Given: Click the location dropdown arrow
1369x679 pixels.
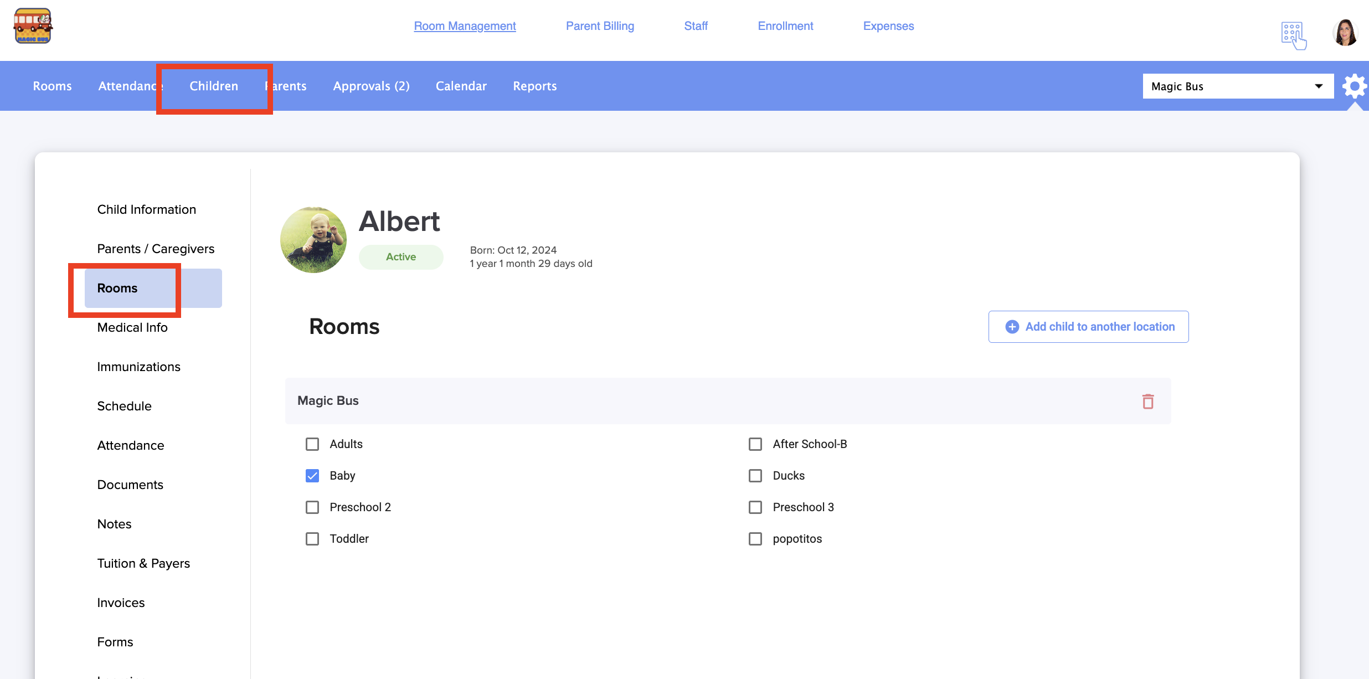Looking at the screenshot, I should [x=1319, y=86].
